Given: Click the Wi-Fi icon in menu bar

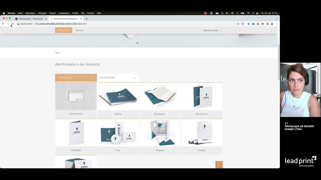Looking at the screenshot, I should coord(248,13).
